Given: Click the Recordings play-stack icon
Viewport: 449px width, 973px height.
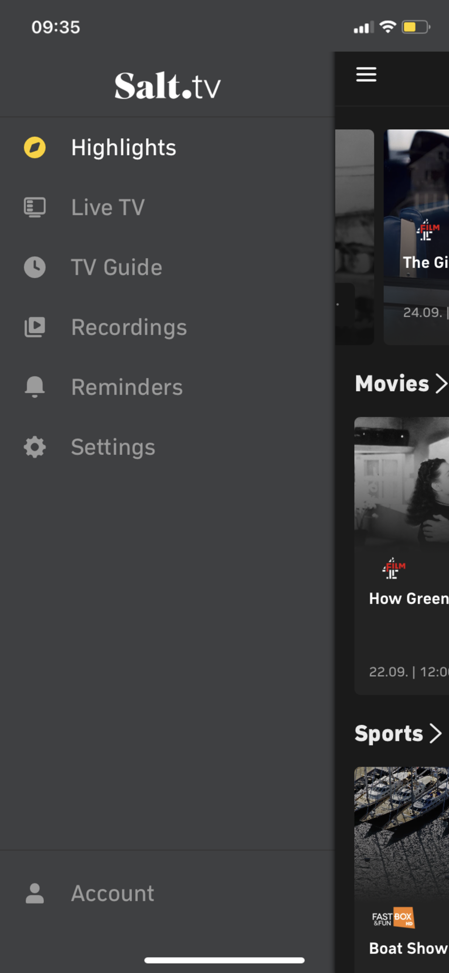Looking at the screenshot, I should pyautogui.click(x=35, y=327).
